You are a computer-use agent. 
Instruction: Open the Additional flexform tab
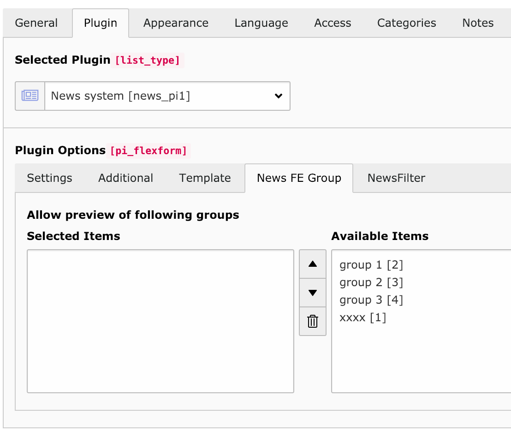125,178
